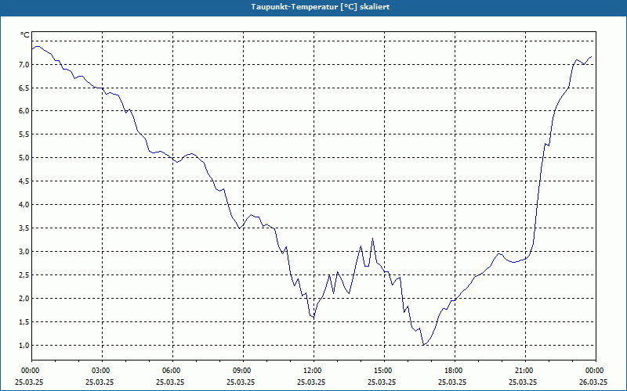Screen dimensions: 627x391
Task: Click the 5,0 y-axis label
Action: pos(24,158)
